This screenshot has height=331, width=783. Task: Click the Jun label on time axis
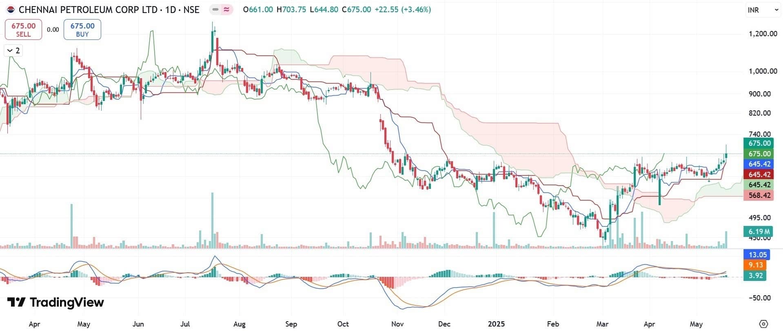138,324
